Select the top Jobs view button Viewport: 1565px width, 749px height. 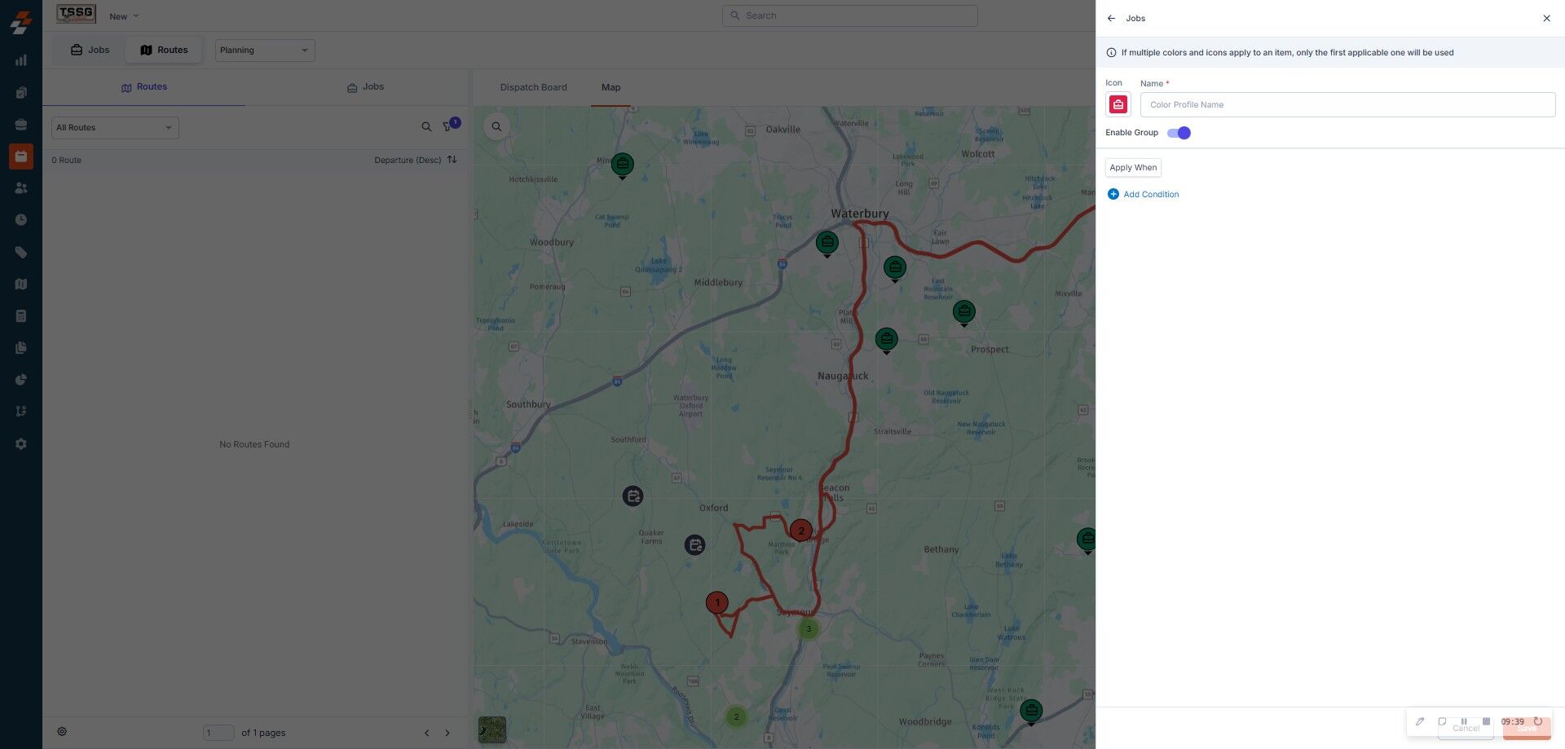click(90, 51)
